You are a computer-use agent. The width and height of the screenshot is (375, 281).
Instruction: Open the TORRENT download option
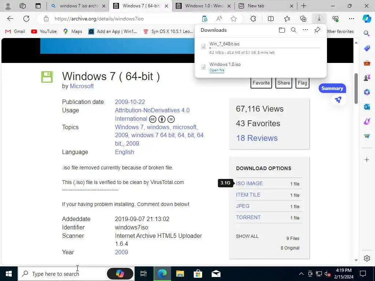pyautogui.click(x=248, y=217)
